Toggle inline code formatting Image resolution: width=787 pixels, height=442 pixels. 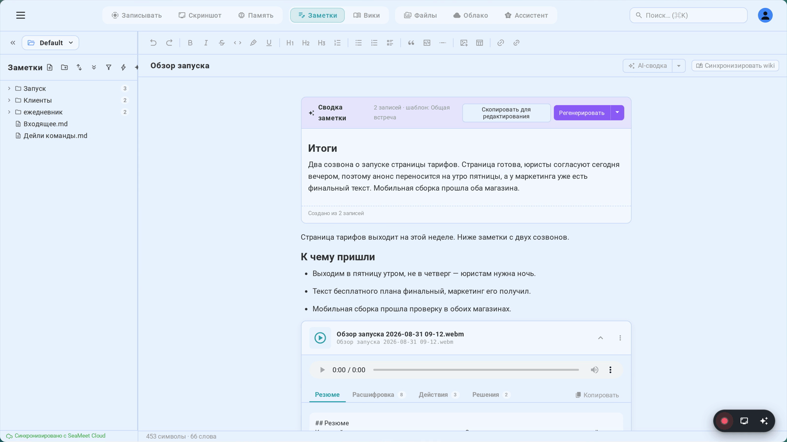pos(238,43)
